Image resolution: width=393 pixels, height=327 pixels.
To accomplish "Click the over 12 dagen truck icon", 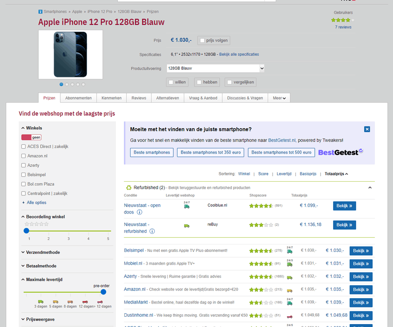I will tap(100, 301).
